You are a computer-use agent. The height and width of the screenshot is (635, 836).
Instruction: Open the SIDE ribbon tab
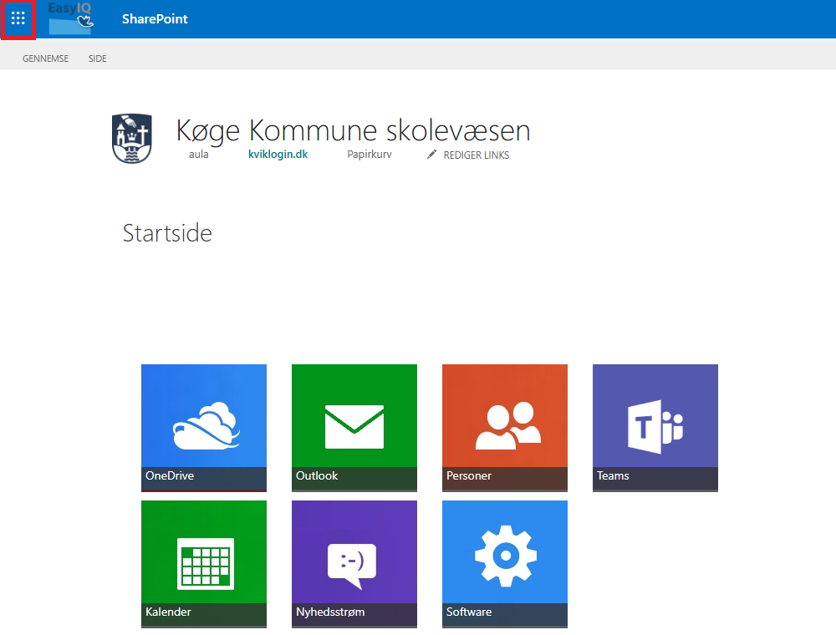point(98,58)
